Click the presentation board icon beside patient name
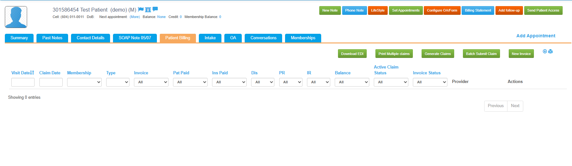 tap(148, 10)
